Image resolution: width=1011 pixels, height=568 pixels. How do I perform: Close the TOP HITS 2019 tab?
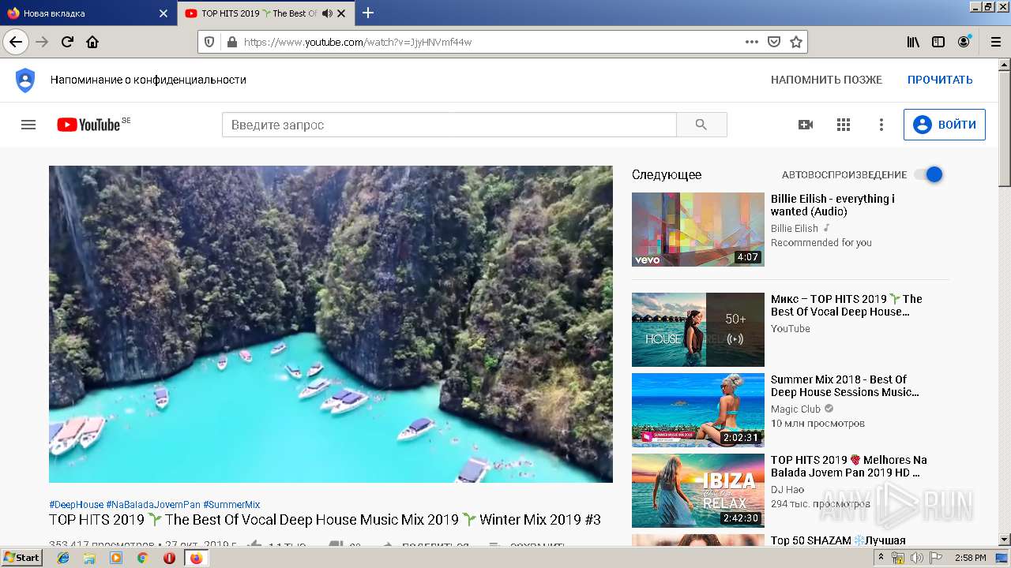341,13
